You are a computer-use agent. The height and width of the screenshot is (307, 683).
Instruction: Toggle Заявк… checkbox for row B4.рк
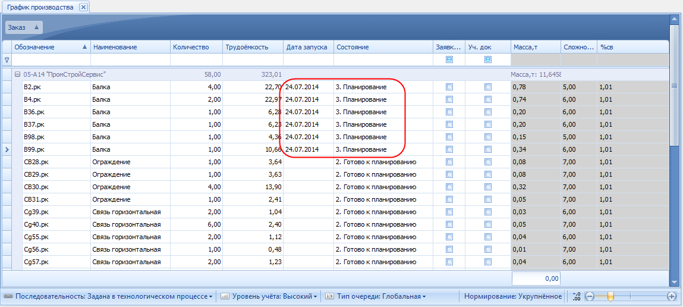(x=449, y=99)
